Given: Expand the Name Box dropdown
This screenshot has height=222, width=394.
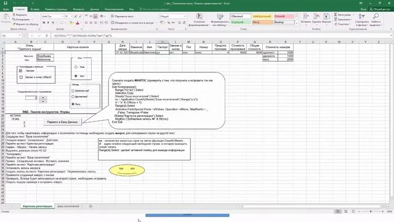Looking at the screenshot, I should [20, 36].
